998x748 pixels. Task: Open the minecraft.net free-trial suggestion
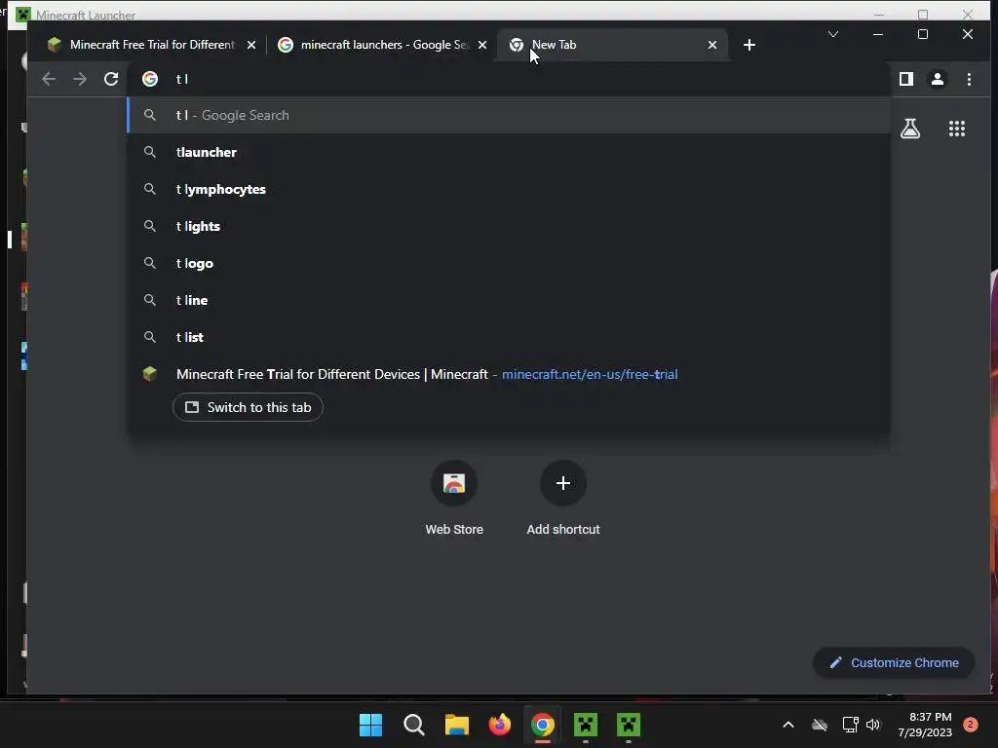pyautogui.click(x=509, y=374)
